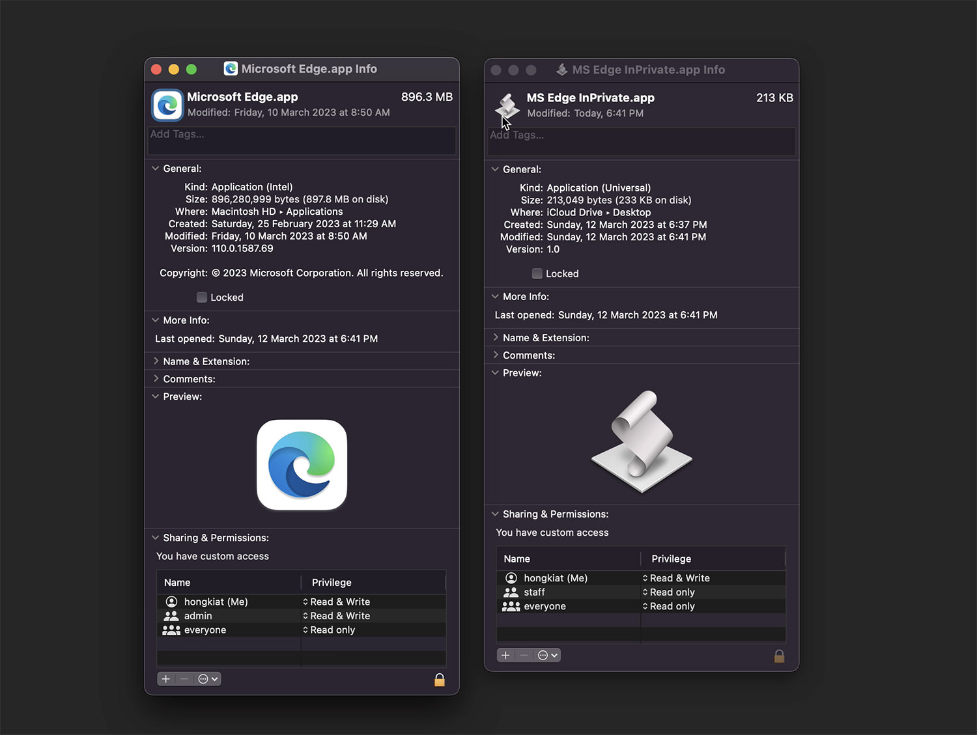Click the Edge icon in Microsoft Edge.app title bar
The width and height of the screenshot is (977, 735).
point(231,68)
